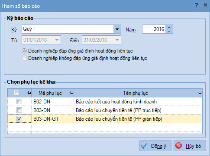Screen dimensions: 210x156
Task: Sort by Tên phụ lục column header
Action: pos(136,93)
